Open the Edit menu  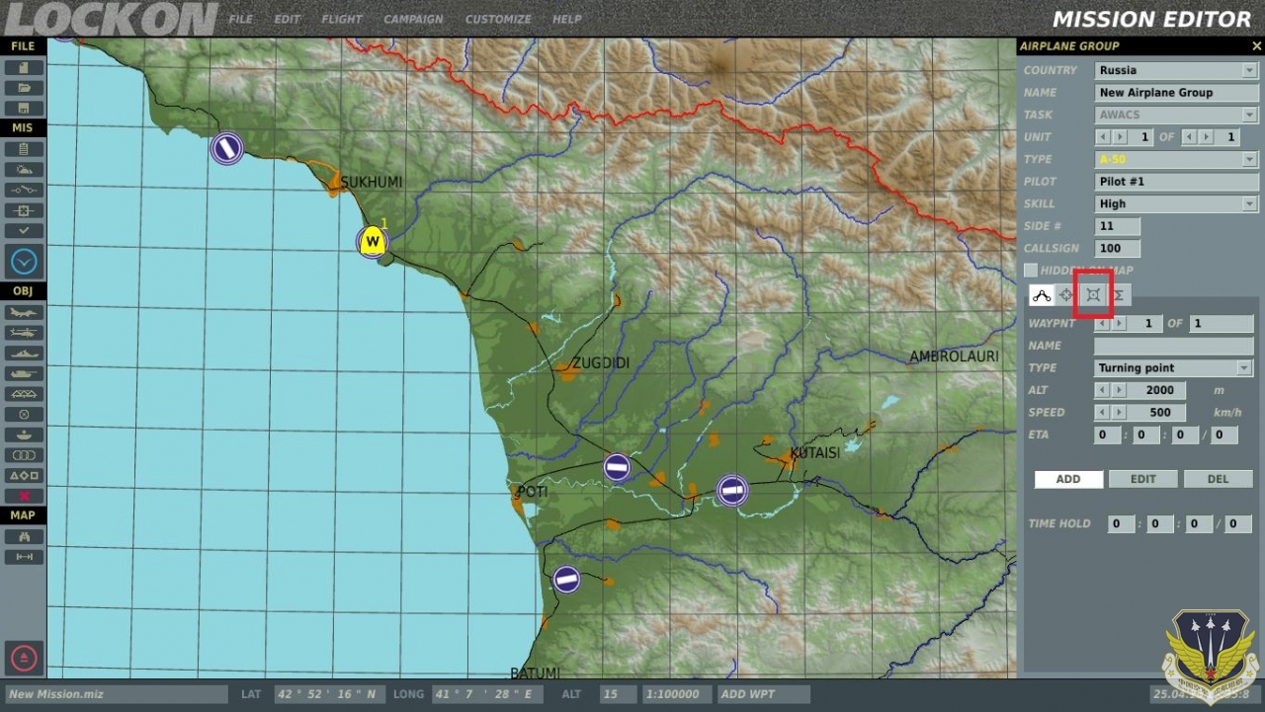287,19
